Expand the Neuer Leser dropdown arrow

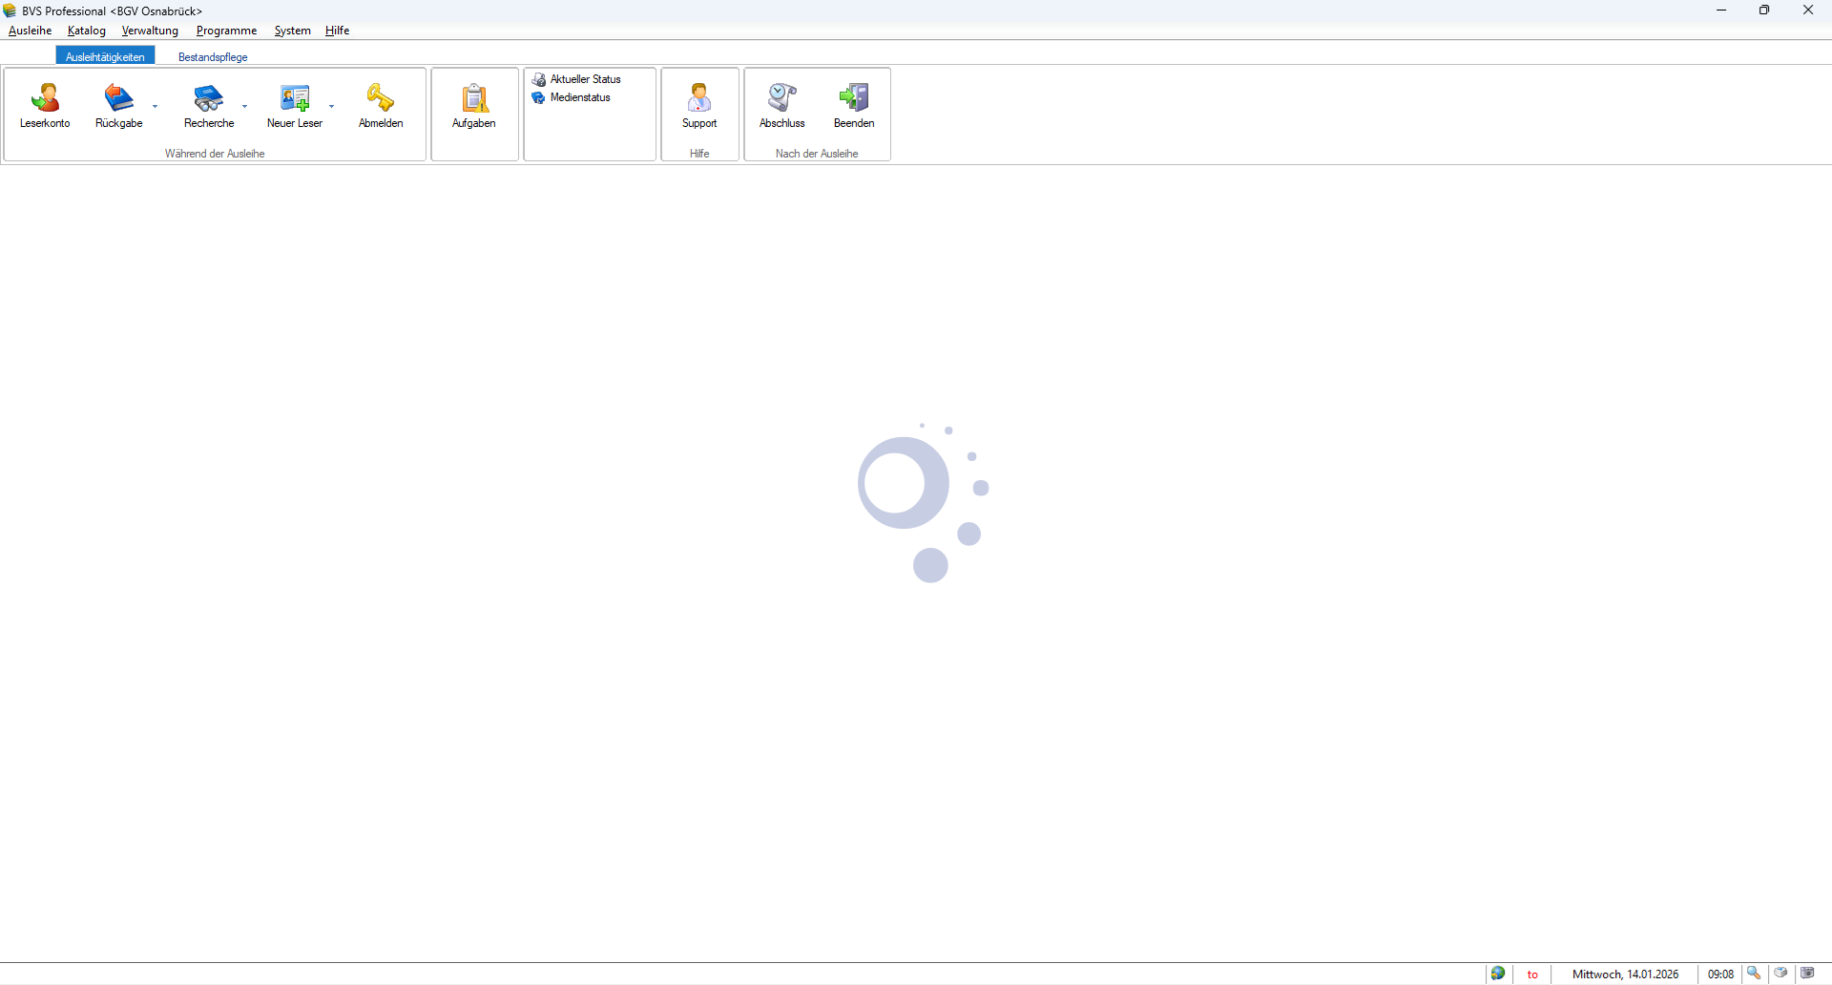click(x=332, y=106)
